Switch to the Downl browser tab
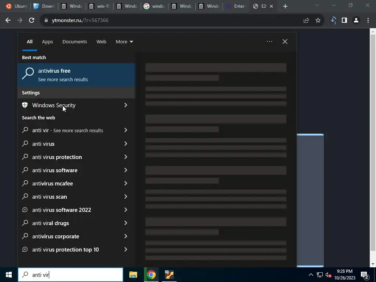This screenshot has height=282, width=376. coord(44,6)
